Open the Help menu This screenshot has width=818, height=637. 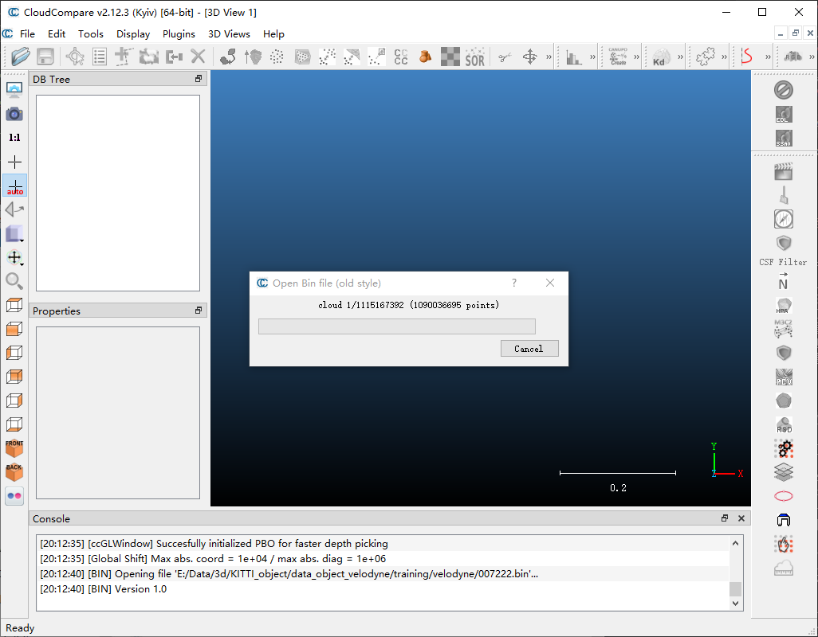click(273, 34)
